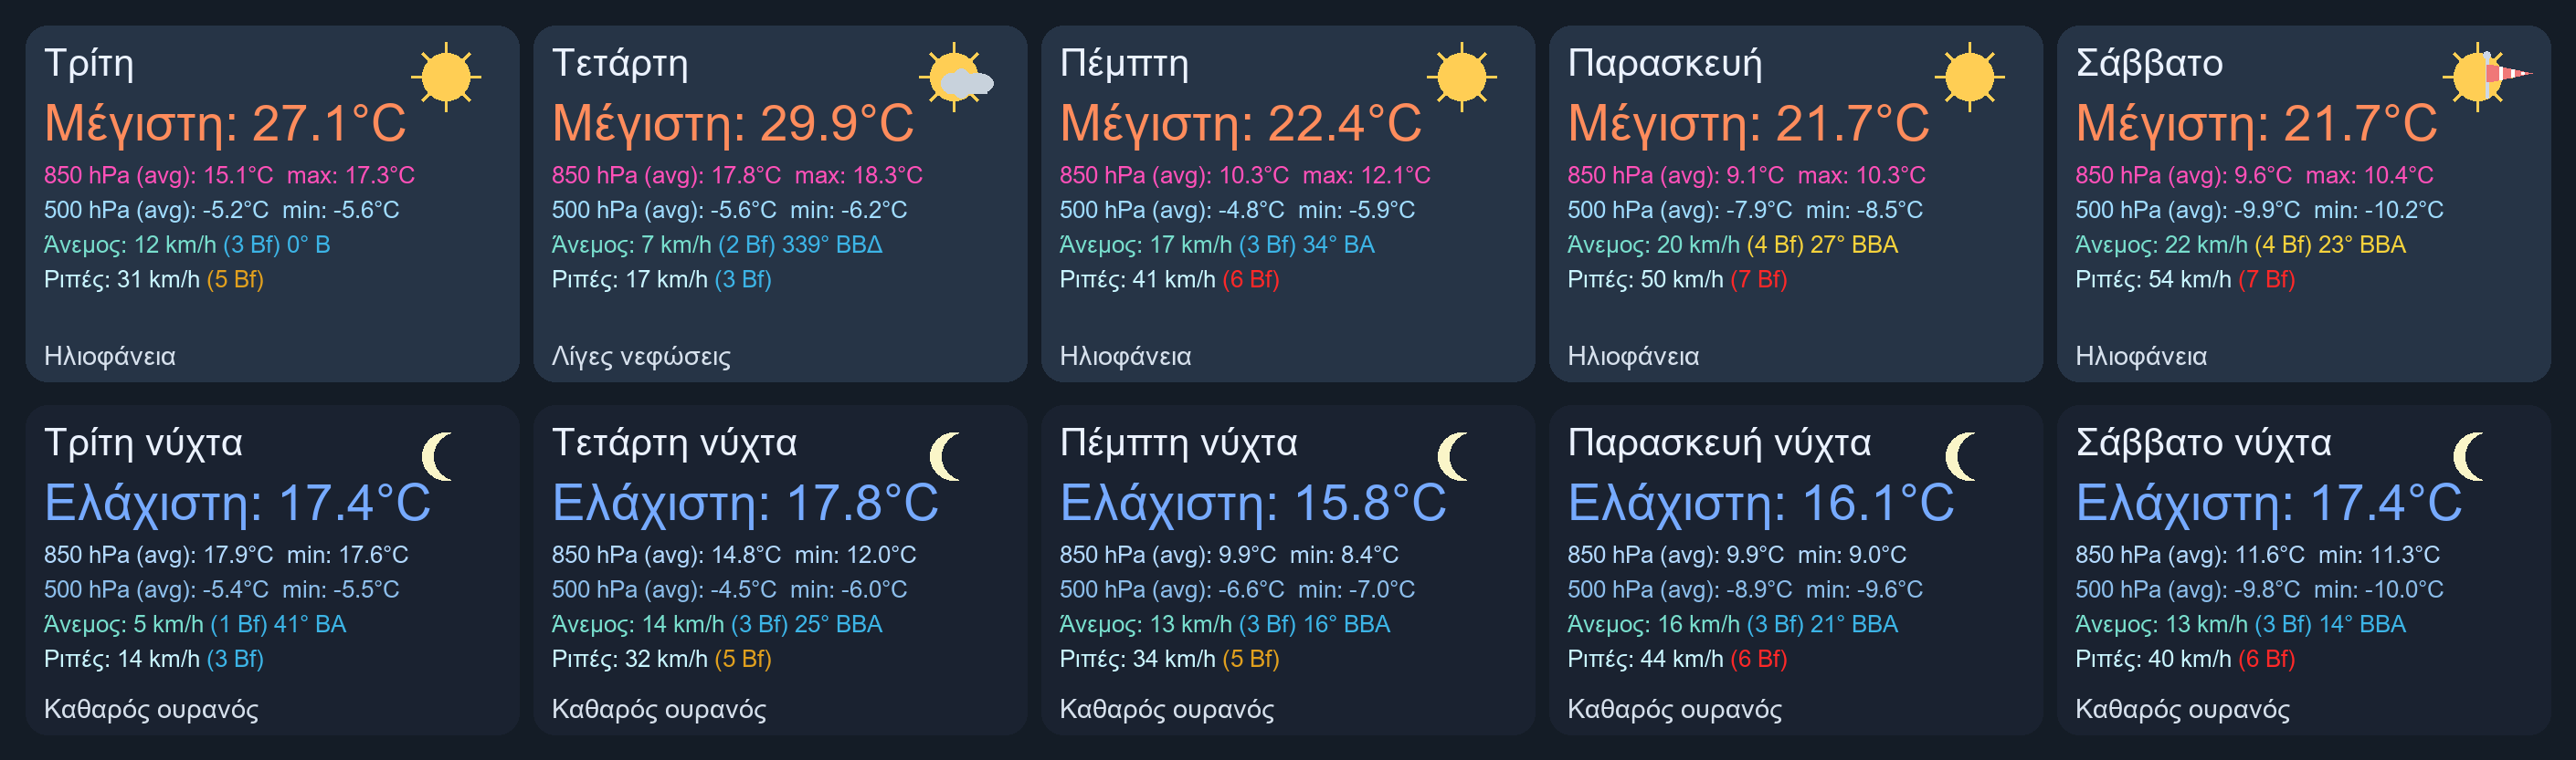The height and width of the screenshot is (760, 2576).
Task: Click the sun icon on Παρασκευή card
Action: [1970, 77]
